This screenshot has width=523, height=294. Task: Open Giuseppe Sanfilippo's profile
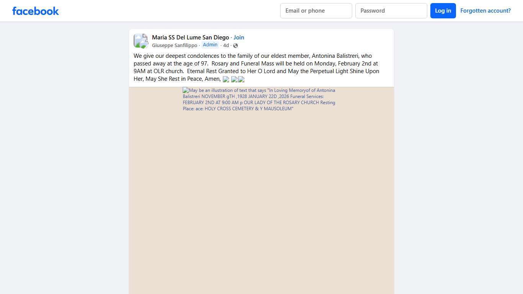click(x=175, y=46)
